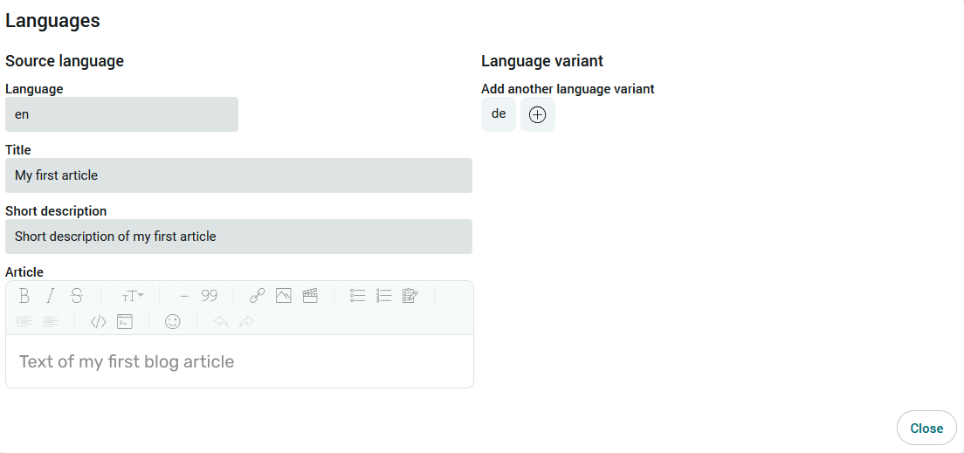Click the Title input field
Viewport: 964px width, 453px height.
(238, 175)
